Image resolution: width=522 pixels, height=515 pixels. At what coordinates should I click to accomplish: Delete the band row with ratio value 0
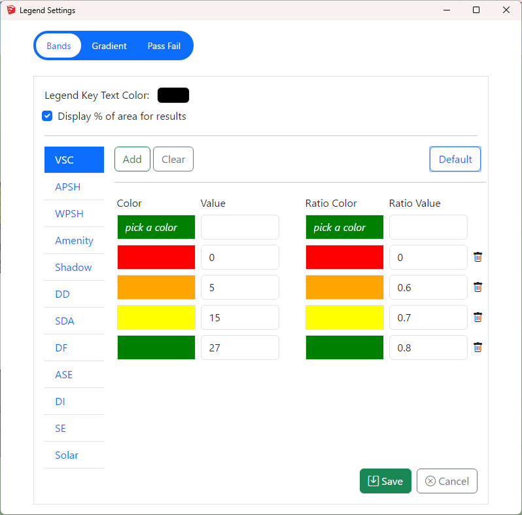(478, 257)
